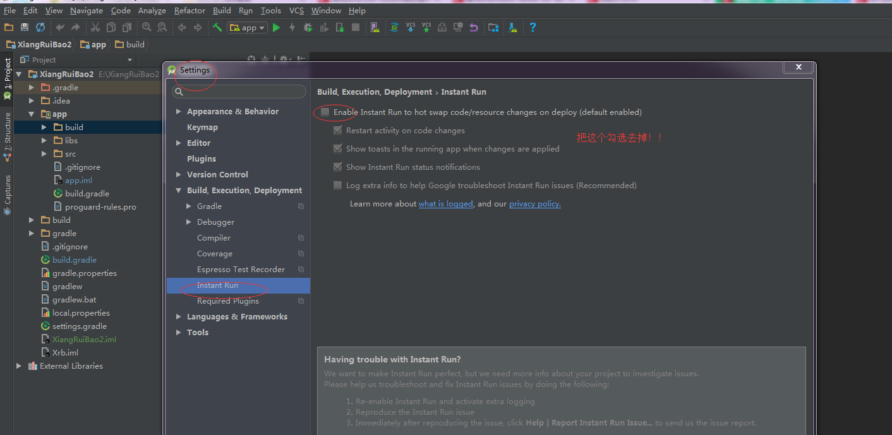Screen dimensions: 892x435
Task: Expand the .idea folder in project tree
Action: [x=32, y=100]
